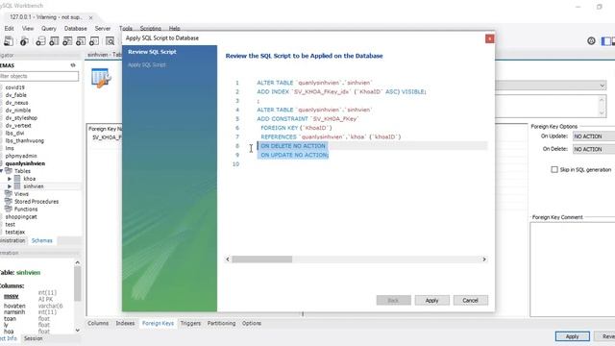Click the khoa table icon
This screenshot has width=615, height=346.
click(17, 179)
